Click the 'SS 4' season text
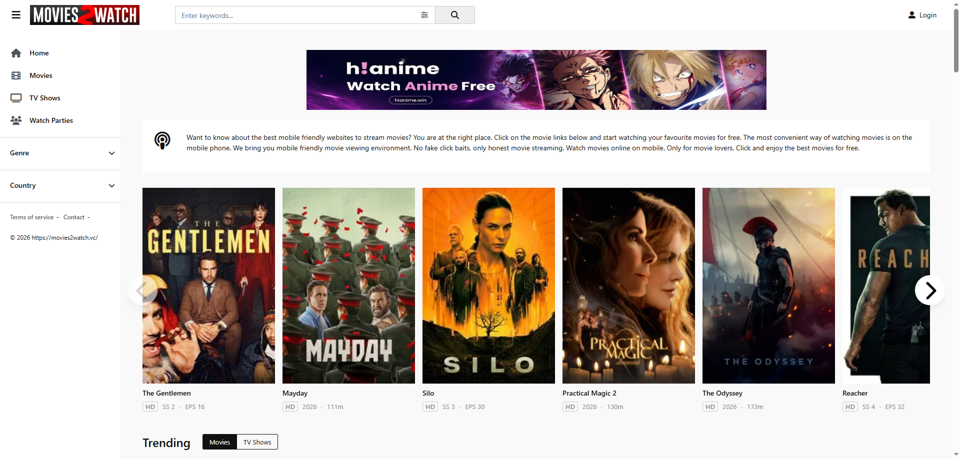 (x=868, y=407)
